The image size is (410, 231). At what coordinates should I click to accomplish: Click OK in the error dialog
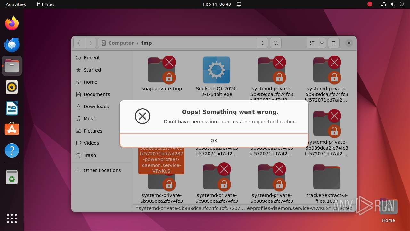tap(214, 140)
